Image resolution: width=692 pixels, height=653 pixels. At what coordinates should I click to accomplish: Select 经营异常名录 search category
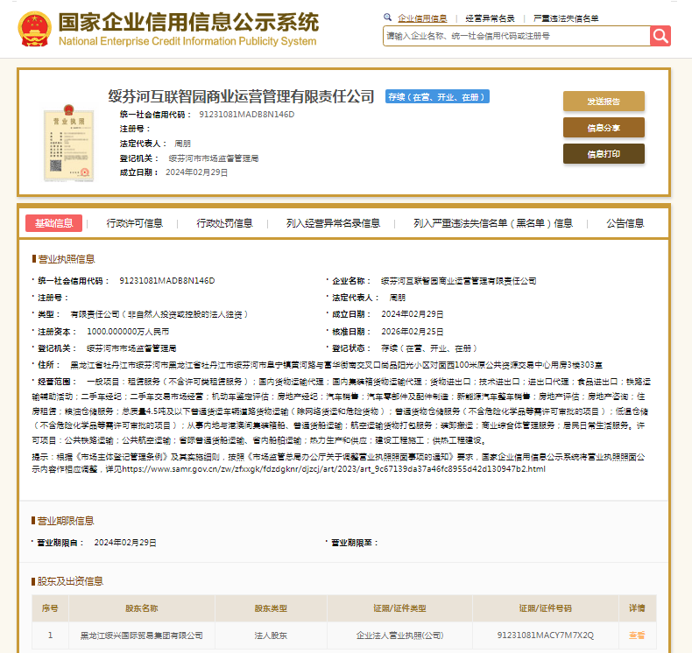(490, 18)
